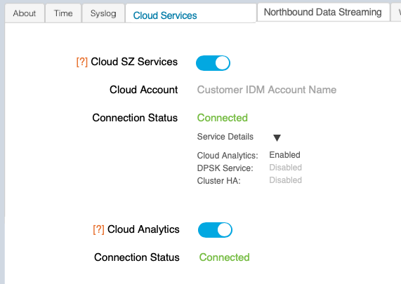Image resolution: width=401 pixels, height=284 pixels.
Task: Disable the Cloud Analytics switch
Action: (215, 230)
